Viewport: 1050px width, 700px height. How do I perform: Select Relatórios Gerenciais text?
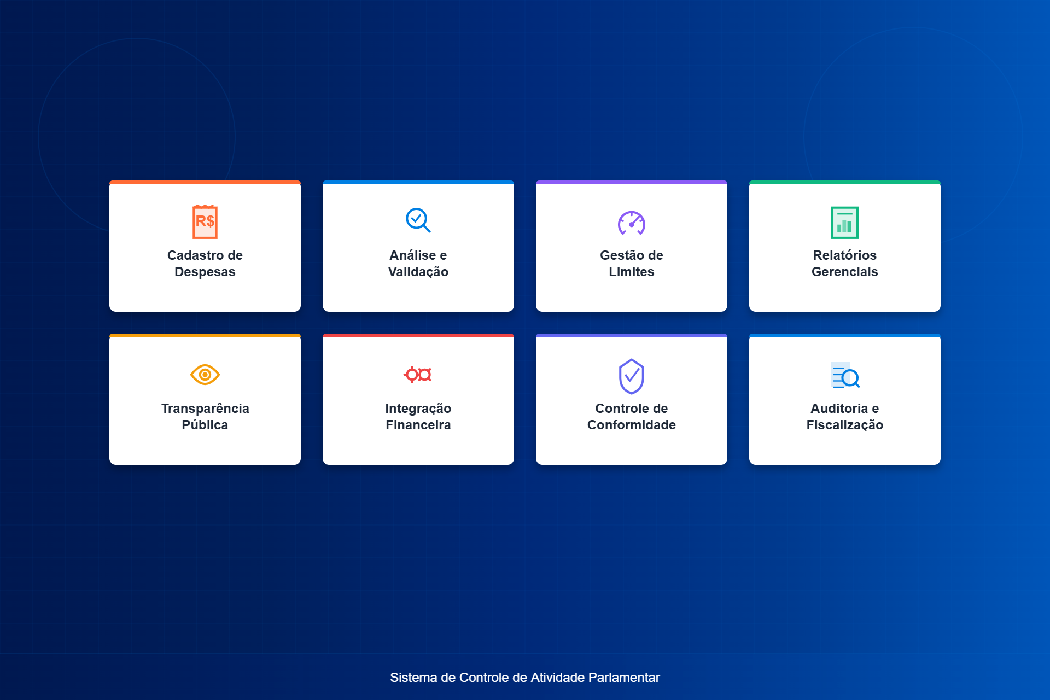[844, 264]
